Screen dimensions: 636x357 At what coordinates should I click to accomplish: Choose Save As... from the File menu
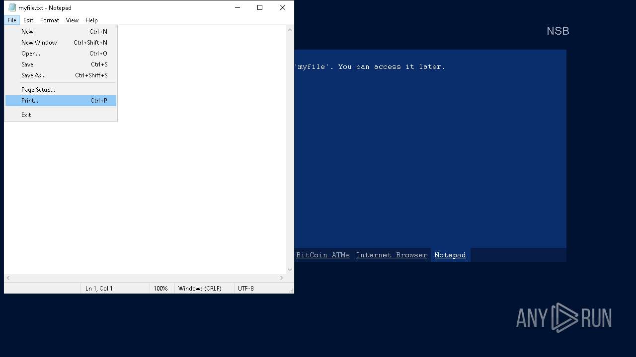(x=61, y=75)
